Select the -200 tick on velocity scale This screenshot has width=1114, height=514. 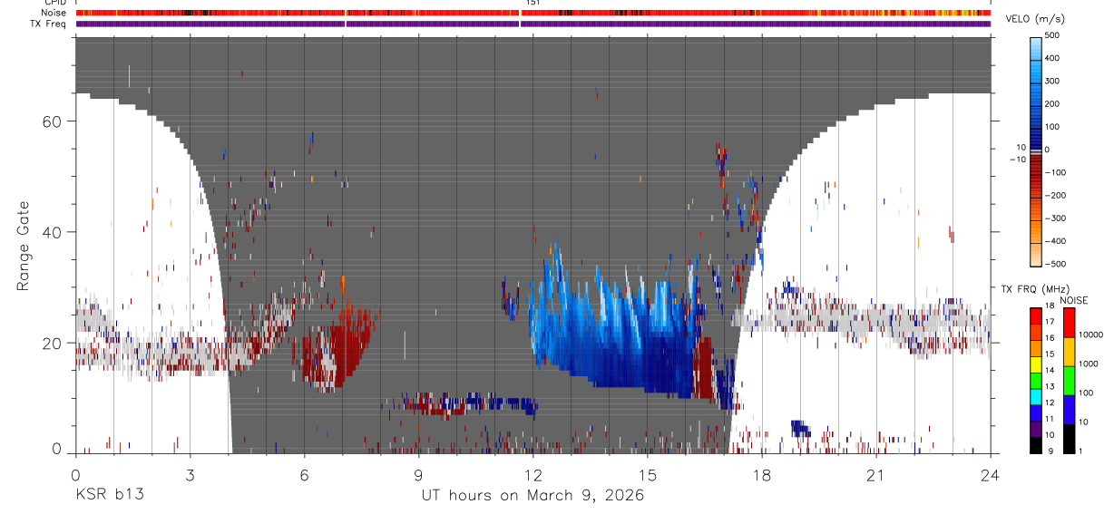(1057, 195)
